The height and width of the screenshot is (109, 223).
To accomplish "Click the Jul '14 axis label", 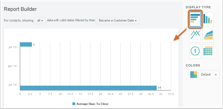I will click(12, 85).
